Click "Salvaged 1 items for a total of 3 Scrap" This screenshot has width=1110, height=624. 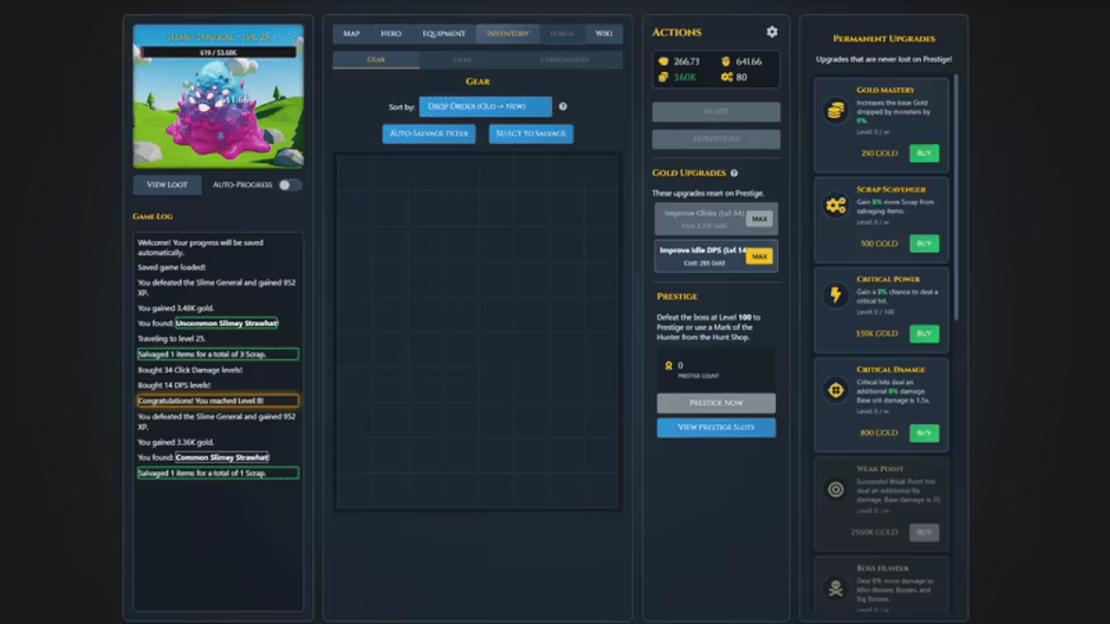coord(218,354)
